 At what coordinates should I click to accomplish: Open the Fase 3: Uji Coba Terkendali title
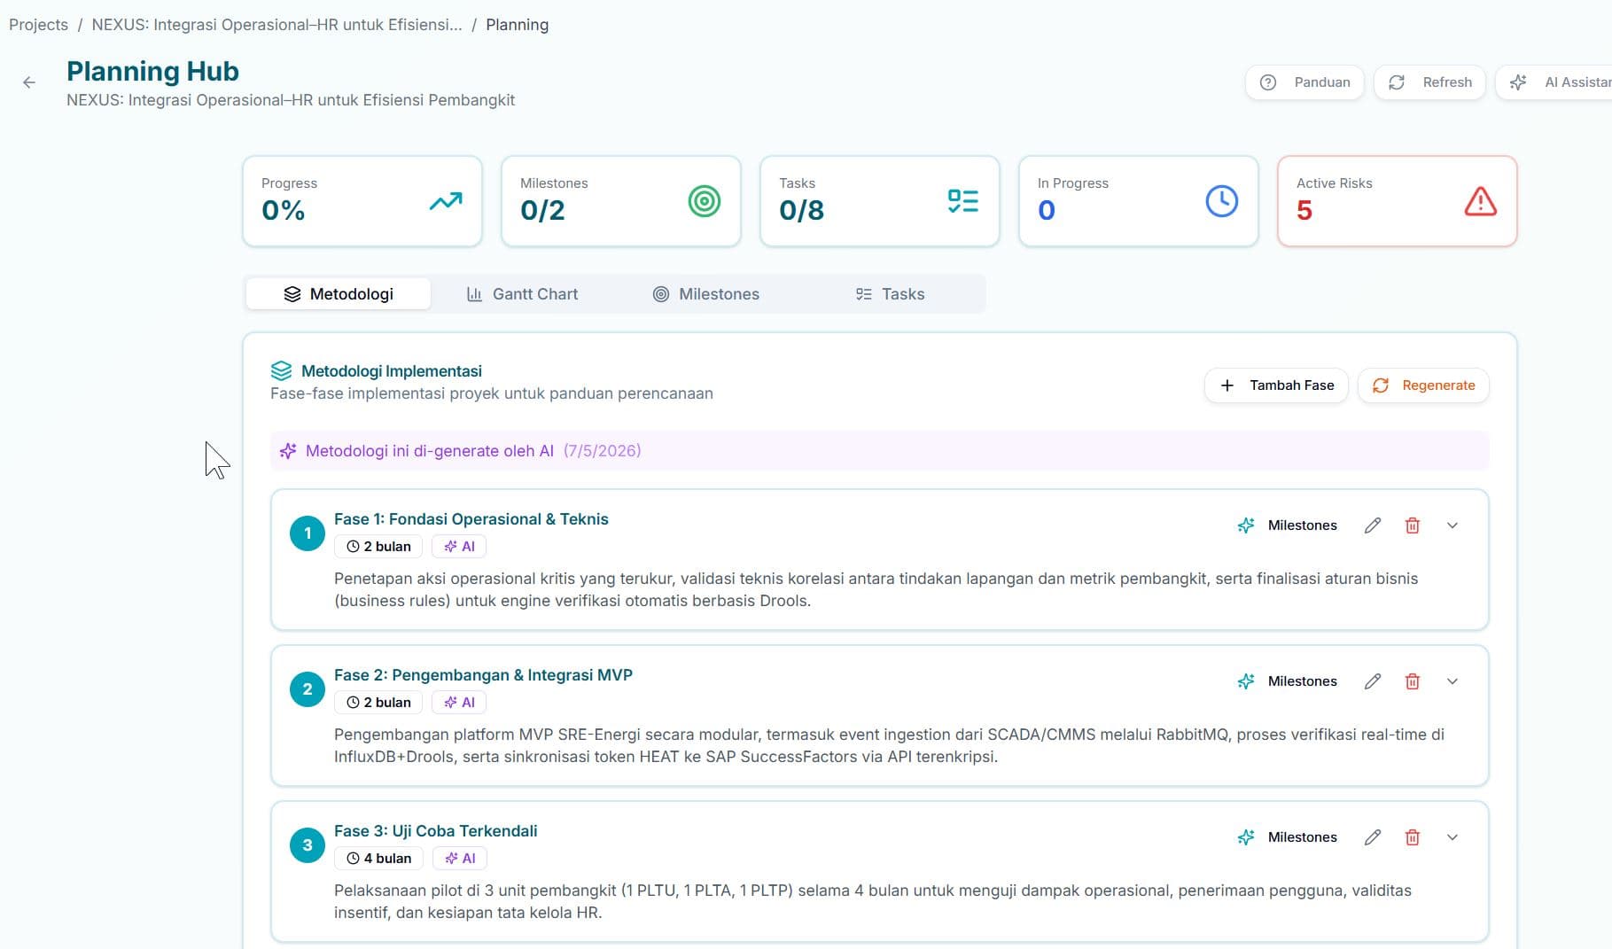(x=436, y=831)
